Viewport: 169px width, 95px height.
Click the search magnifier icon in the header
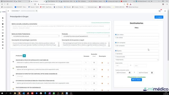click(x=37, y=11)
